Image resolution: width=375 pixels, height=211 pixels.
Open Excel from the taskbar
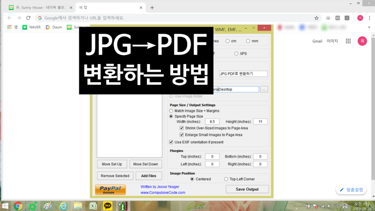coord(93,206)
